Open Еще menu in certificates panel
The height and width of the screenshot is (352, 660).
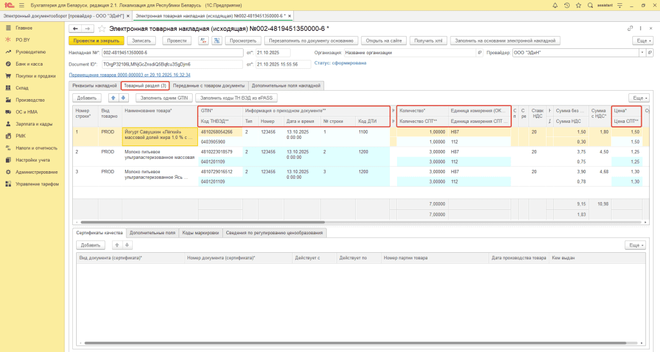click(636, 245)
